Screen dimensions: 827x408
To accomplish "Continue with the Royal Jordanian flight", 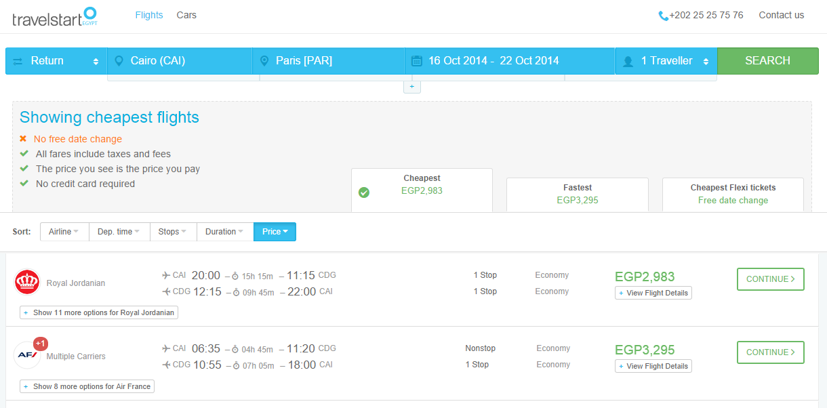I will (x=771, y=279).
